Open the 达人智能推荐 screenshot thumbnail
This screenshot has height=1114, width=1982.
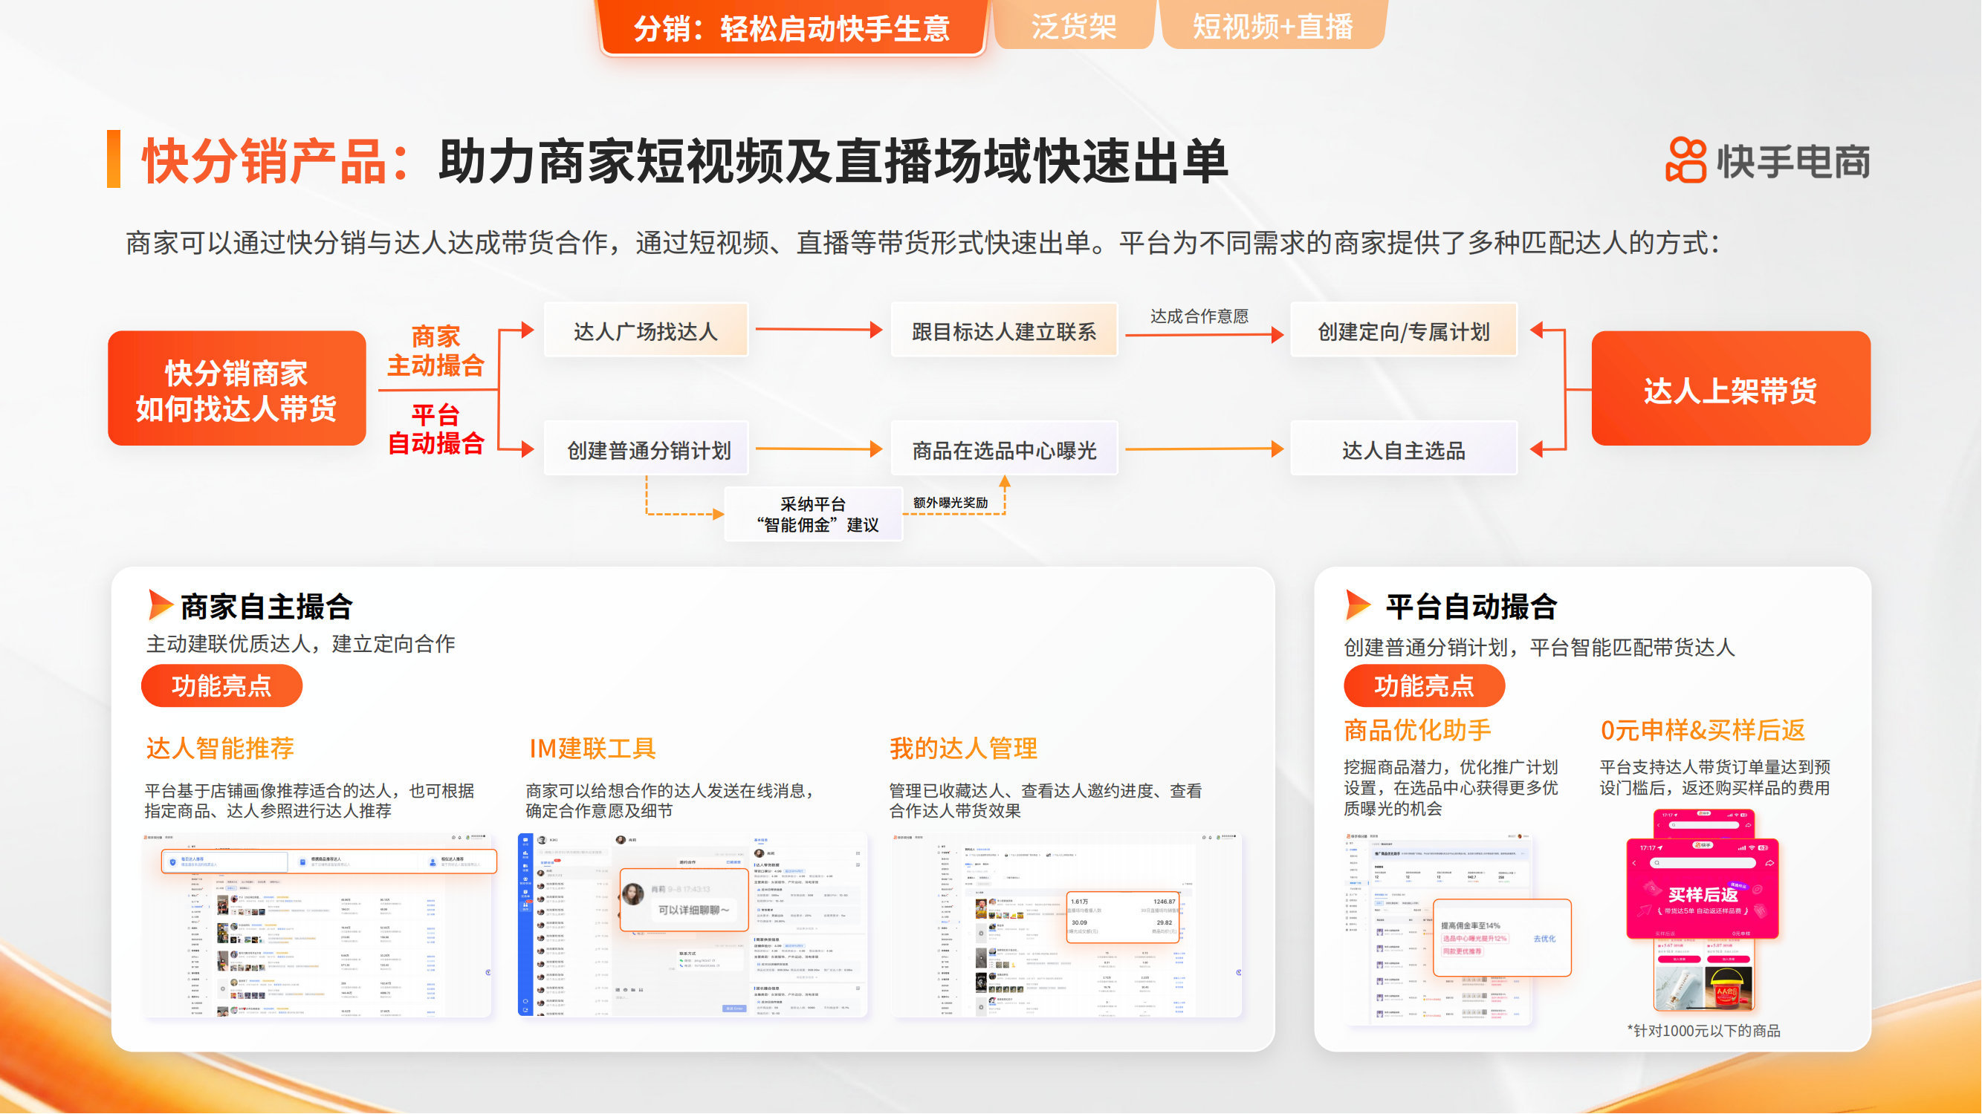[x=319, y=925]
